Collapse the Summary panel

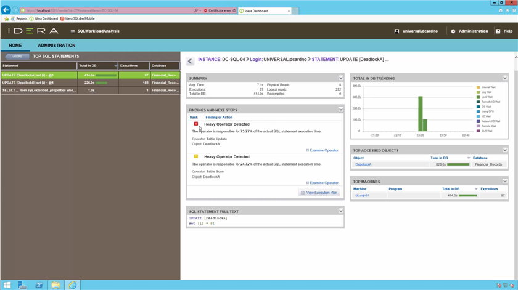click(x=340, y=78)
